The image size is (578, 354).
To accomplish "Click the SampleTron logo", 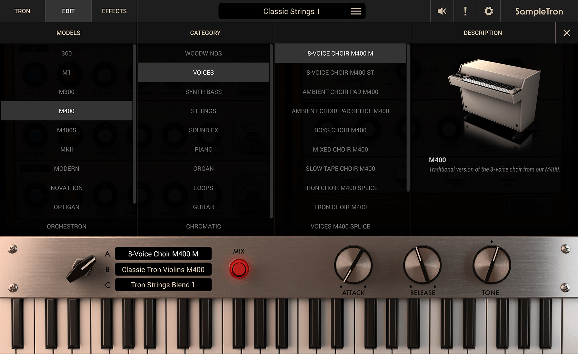I will (x=539, y=11).
